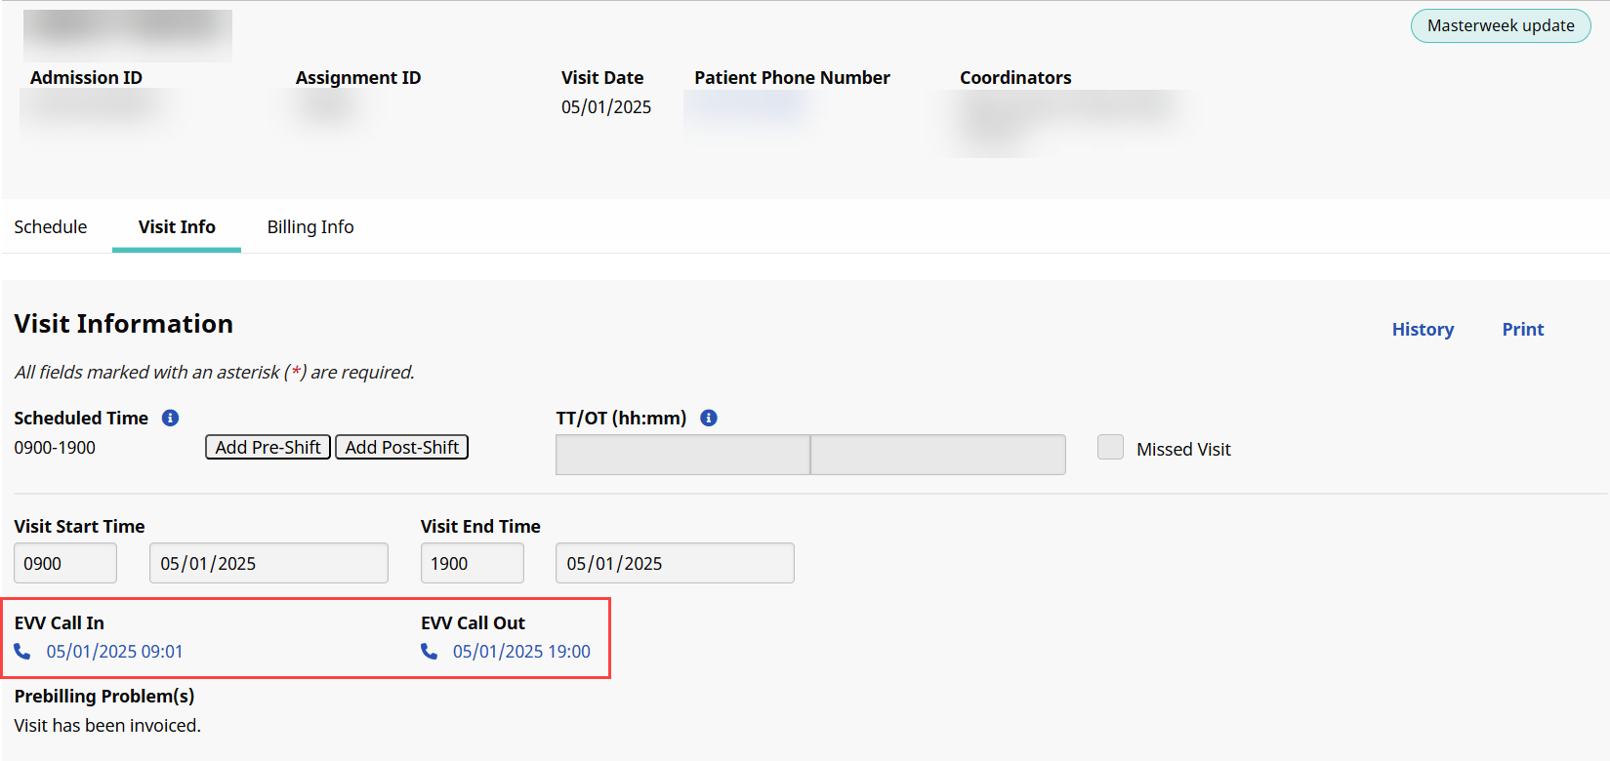The image size is (1610, 761).
Task: Click the EVV Call Out phone icon
Action: pyautogui.click(x=429, y=651)
